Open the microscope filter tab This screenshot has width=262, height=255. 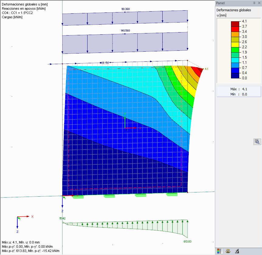tap(237, 251)
